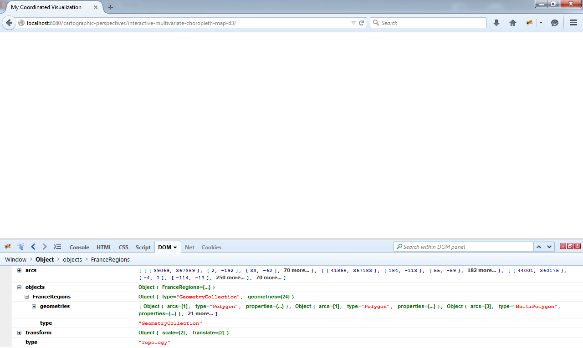Expand the arcs property row
Image resolution: width=583 pixels, height=348 pixels.
coord(19,270)
